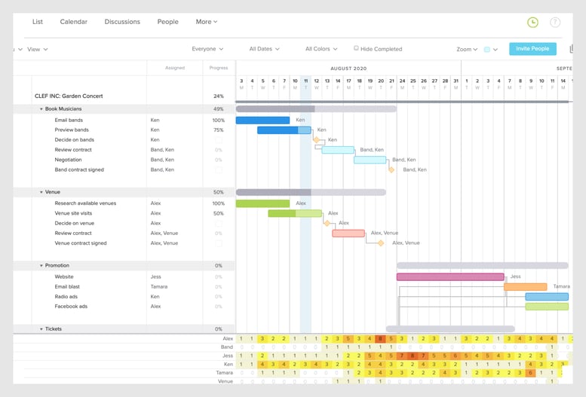
Task: Switch to the Calendar tab
Action: point(74,22)
